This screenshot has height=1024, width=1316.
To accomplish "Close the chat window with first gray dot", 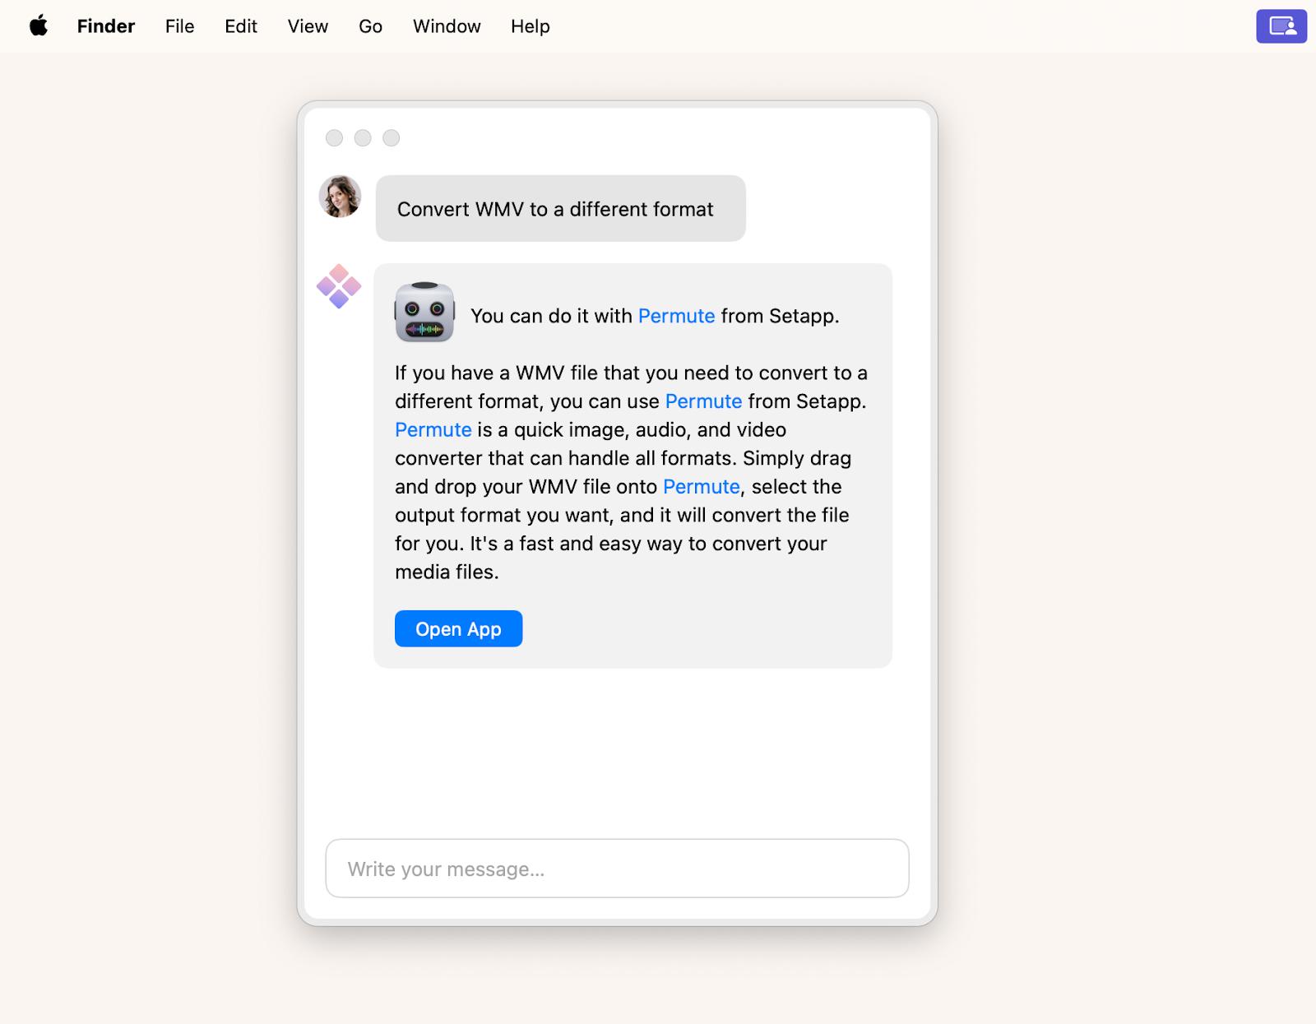I will [x=334, y=138].
